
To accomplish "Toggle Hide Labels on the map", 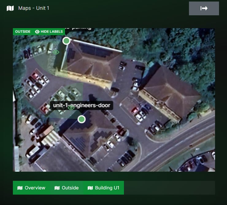I will pyautogui.click(x=49, y=32).
